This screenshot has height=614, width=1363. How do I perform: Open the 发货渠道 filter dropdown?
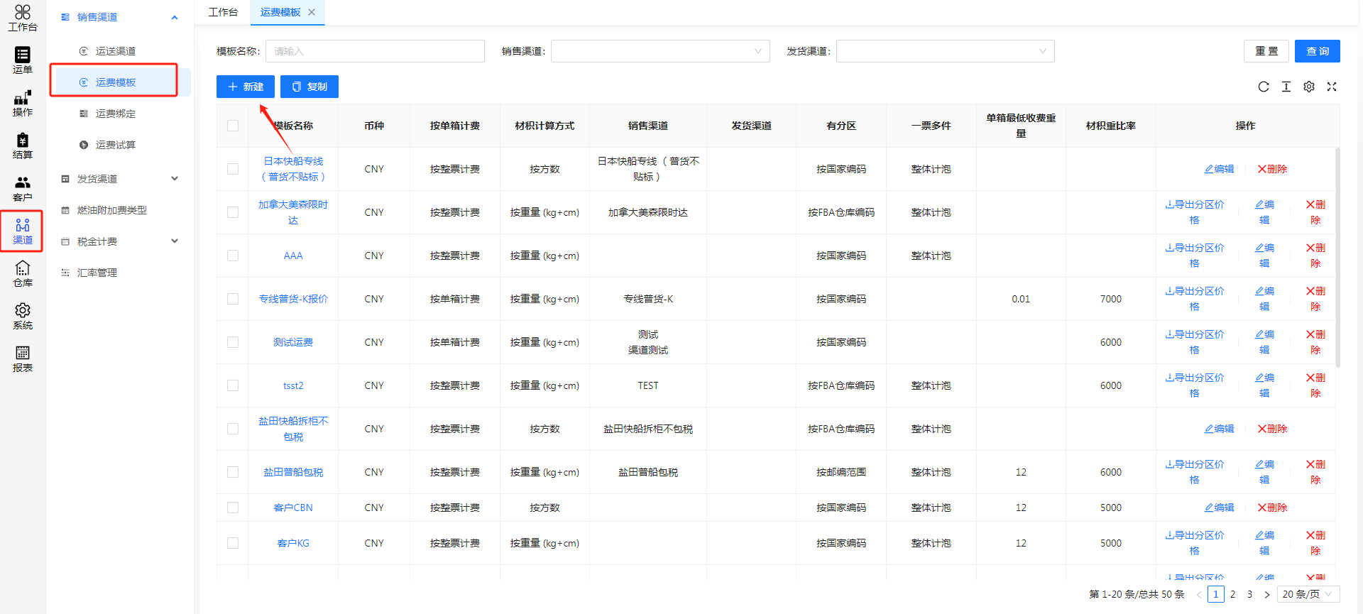tap(945, 51)
